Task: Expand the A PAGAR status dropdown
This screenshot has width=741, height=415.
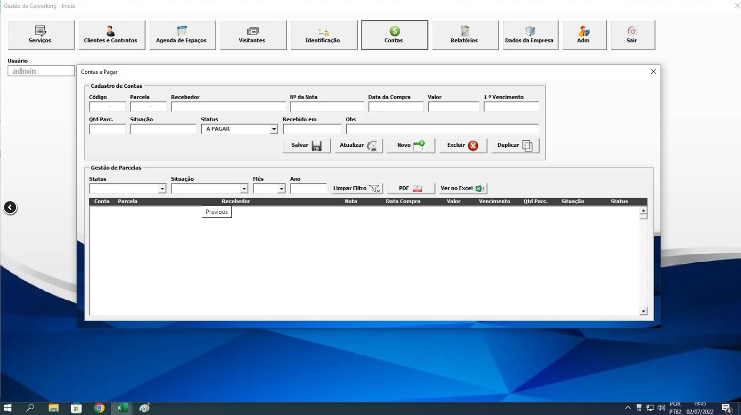Action: pos(274,129)
